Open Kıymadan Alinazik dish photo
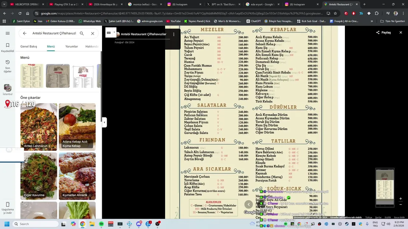This screenshot has width=408, height=229. click(77, 176)
